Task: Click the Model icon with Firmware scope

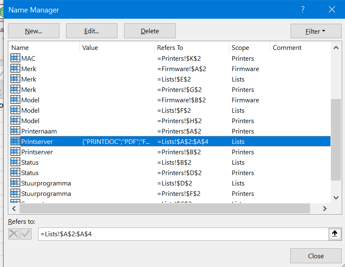Action: pos(15,100)
